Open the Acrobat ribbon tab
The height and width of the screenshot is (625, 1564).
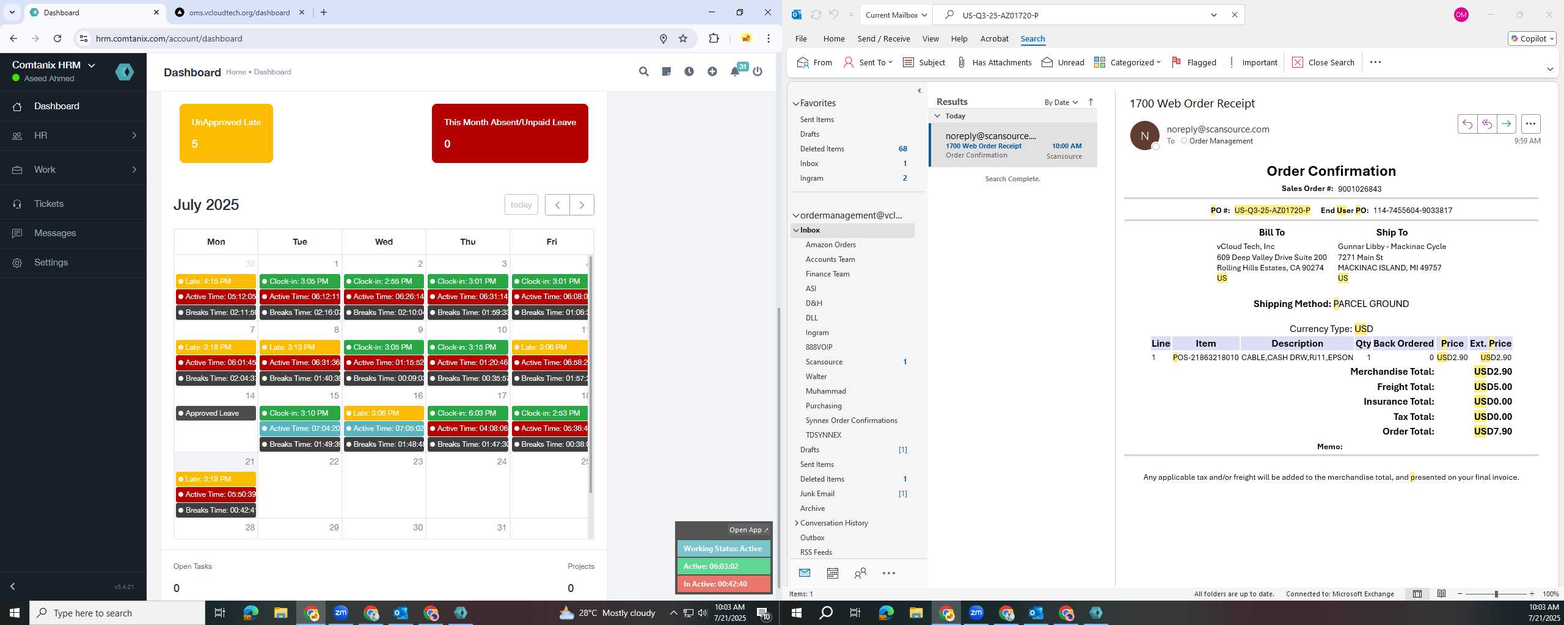(994, 38)
